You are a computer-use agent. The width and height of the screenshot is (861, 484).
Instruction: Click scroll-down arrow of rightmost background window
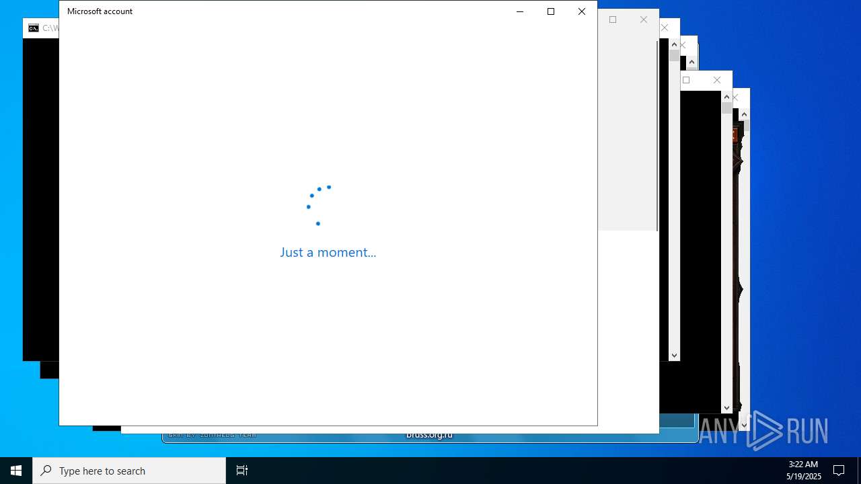pyautogui.click(x=744, y=425)
